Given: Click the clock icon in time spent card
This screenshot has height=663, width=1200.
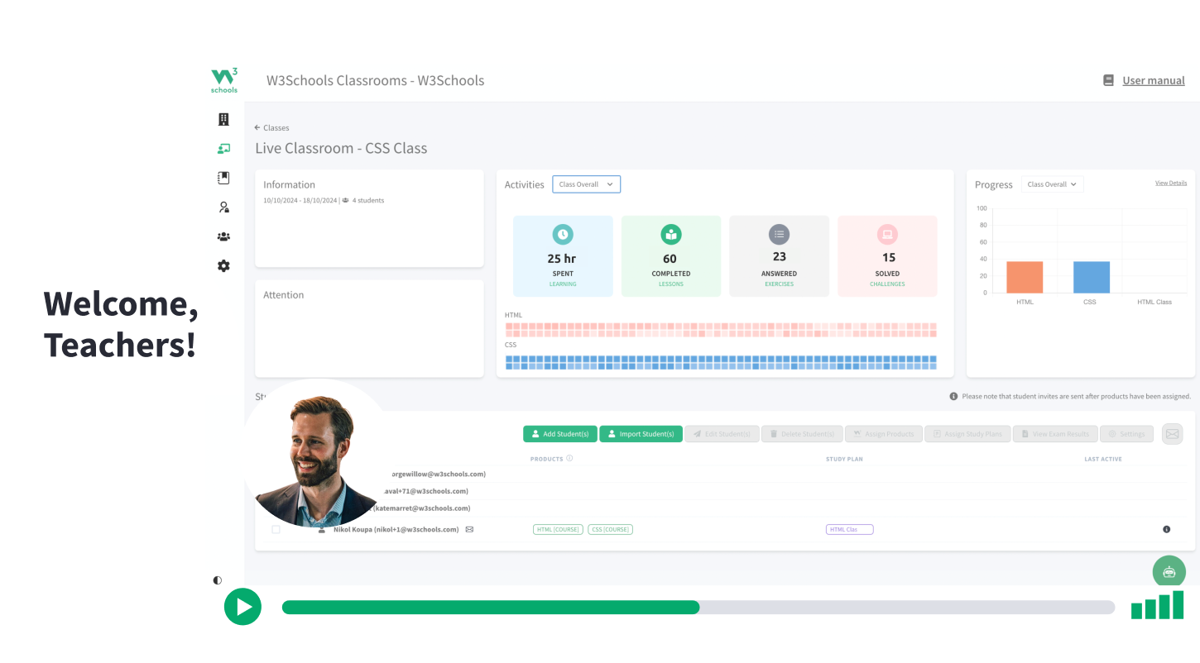Looking at the screenshot, I should [563, 235].
